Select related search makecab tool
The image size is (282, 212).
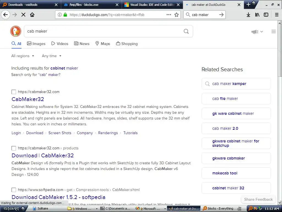236,173
